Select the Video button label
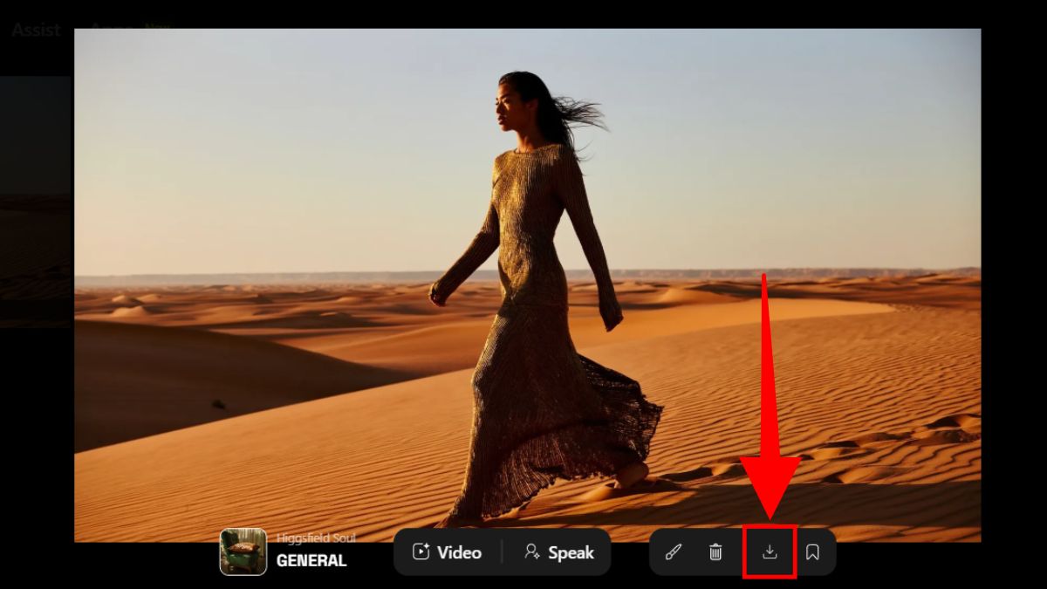Image resolution: width=1047 pixels, height=589 pixels. coord(459,552)
